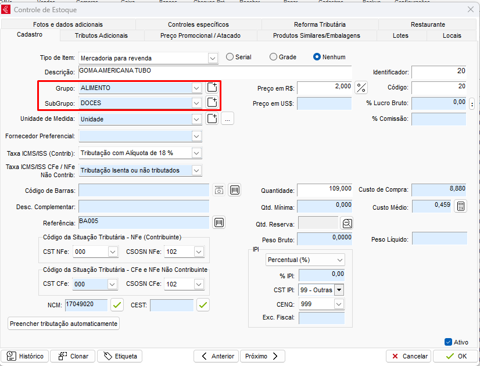Click the Descrição text field

(214, 72)
